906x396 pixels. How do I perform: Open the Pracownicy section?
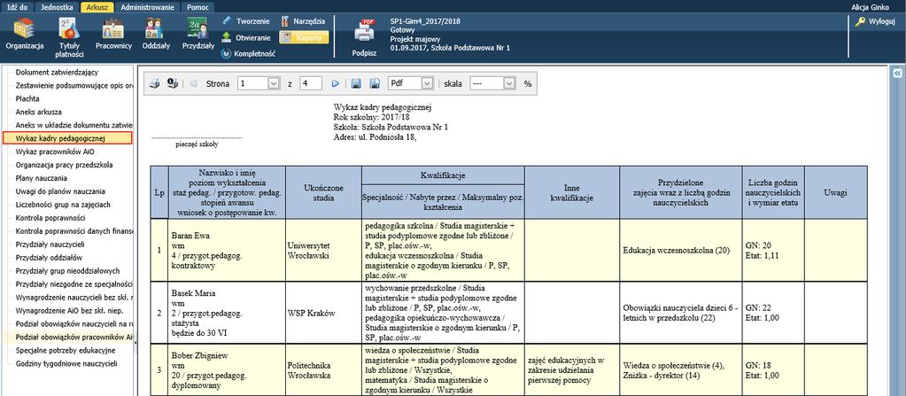click(113, 35)
